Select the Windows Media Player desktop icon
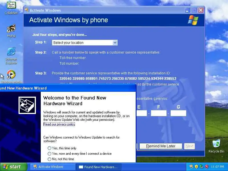 tap(11, 77)
